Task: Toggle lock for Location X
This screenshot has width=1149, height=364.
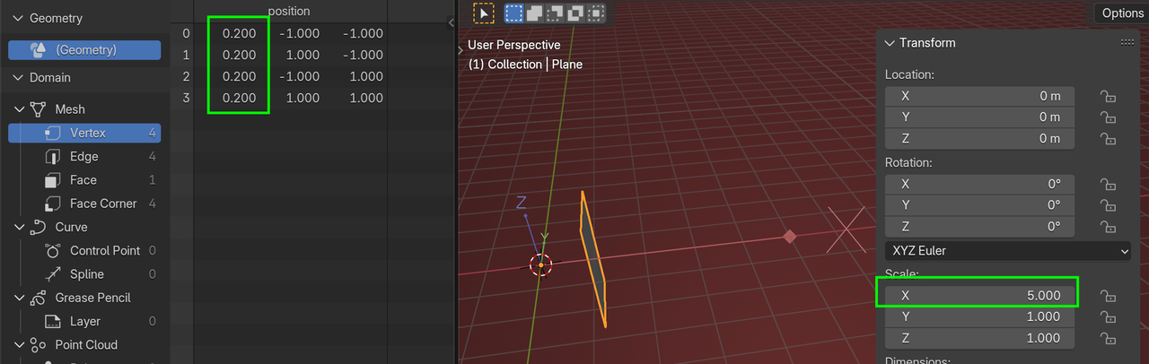Action: [1109, 96]
